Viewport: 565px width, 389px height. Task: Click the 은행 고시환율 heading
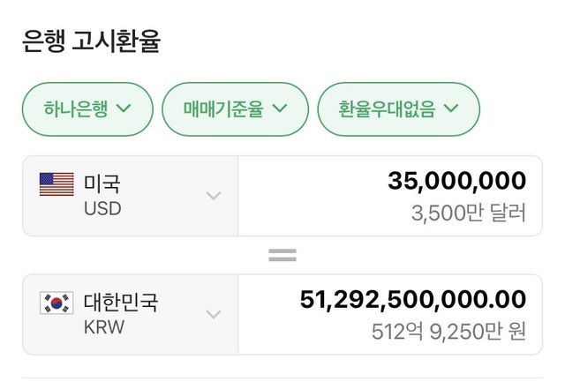92,41
